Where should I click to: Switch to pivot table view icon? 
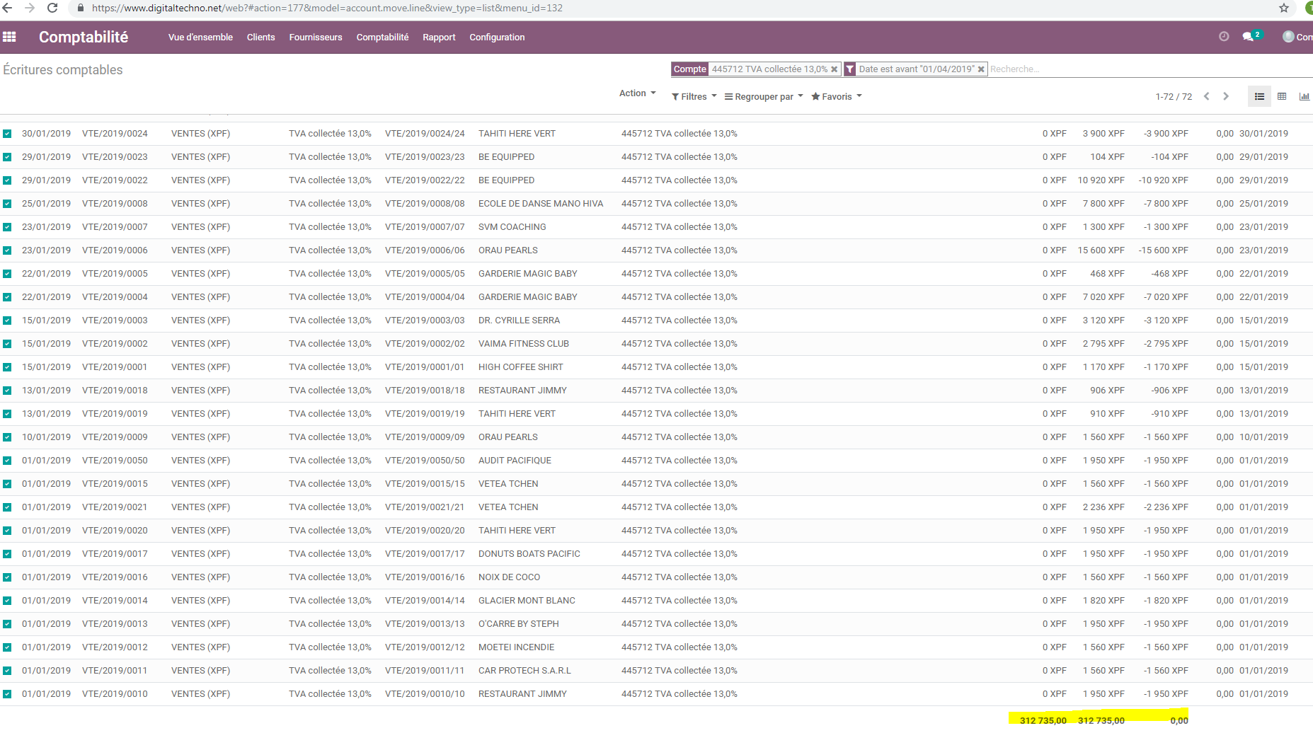[x=1282, y=97]
